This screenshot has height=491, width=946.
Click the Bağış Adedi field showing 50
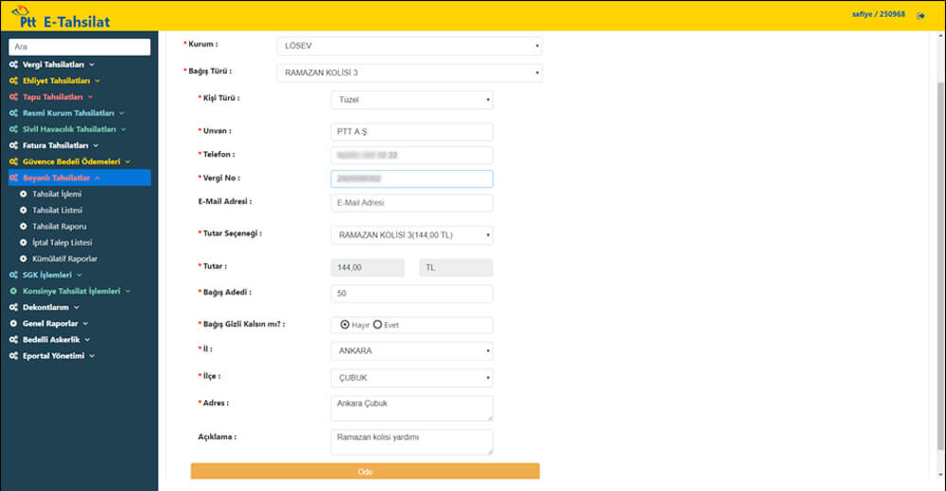412,294
